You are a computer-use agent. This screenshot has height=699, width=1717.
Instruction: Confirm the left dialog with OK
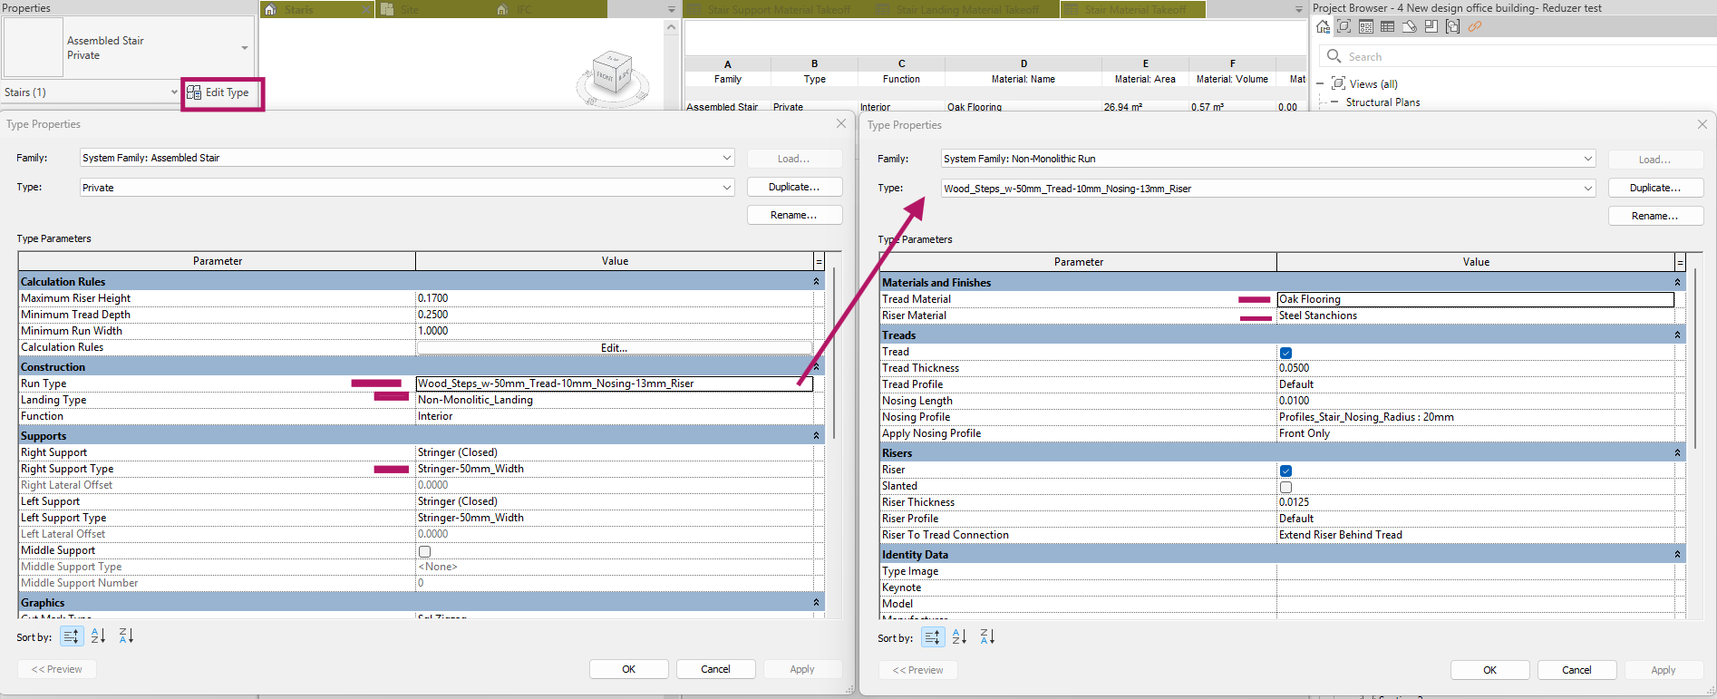coord(628,669)
